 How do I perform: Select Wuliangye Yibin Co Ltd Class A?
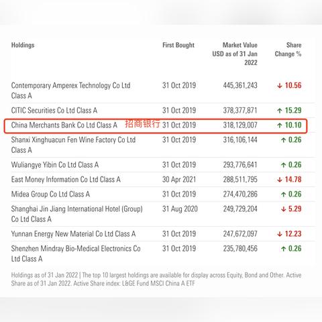55,165
